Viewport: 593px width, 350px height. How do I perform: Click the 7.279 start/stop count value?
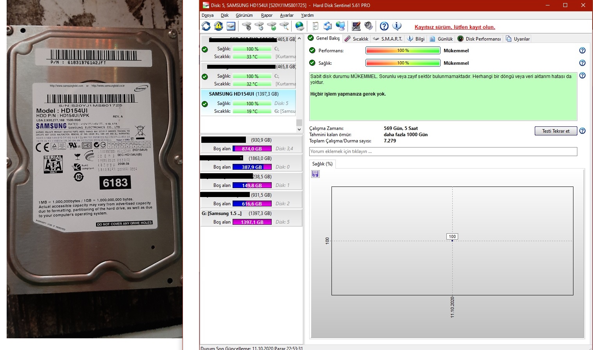click(390, 141)
